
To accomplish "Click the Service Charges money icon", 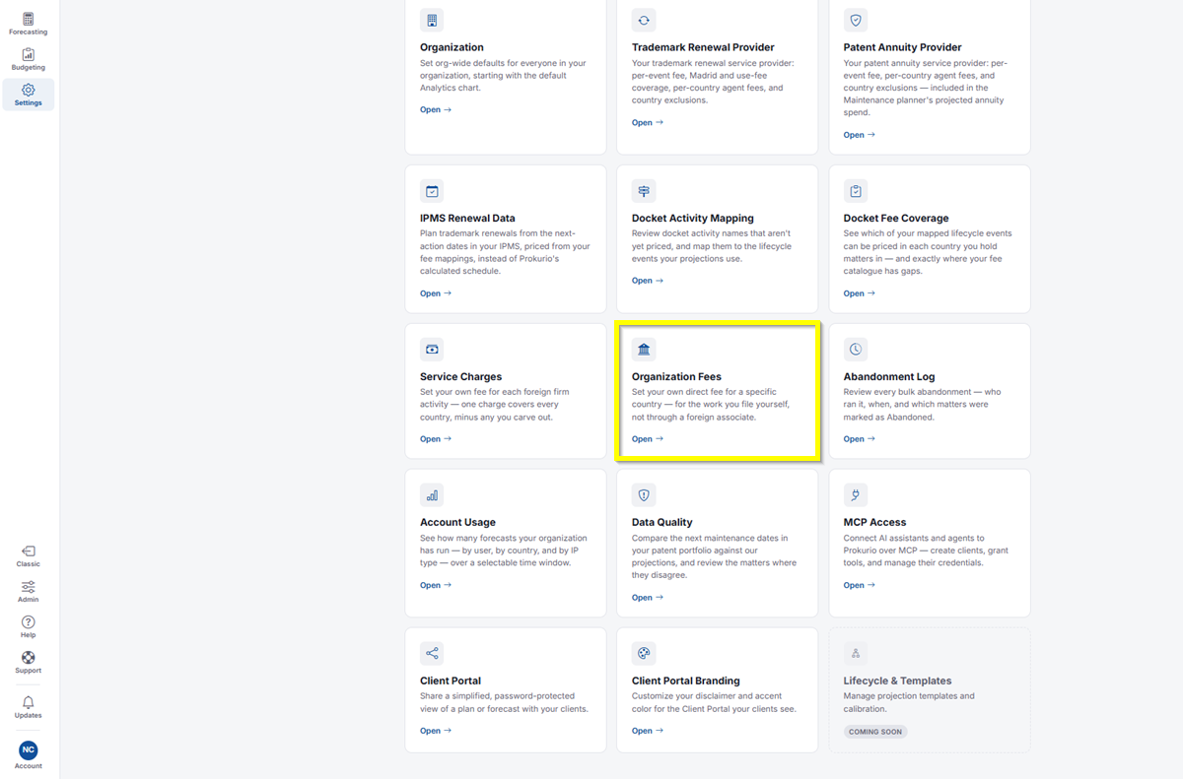I will click(432, 350).
